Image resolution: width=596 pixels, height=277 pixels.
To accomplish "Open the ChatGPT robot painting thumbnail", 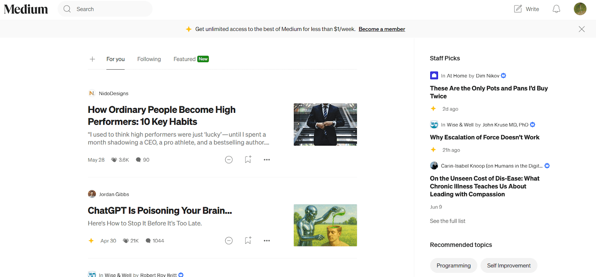I will point(325,225).
